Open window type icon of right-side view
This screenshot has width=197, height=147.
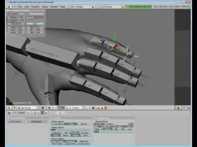coord(178,108)
